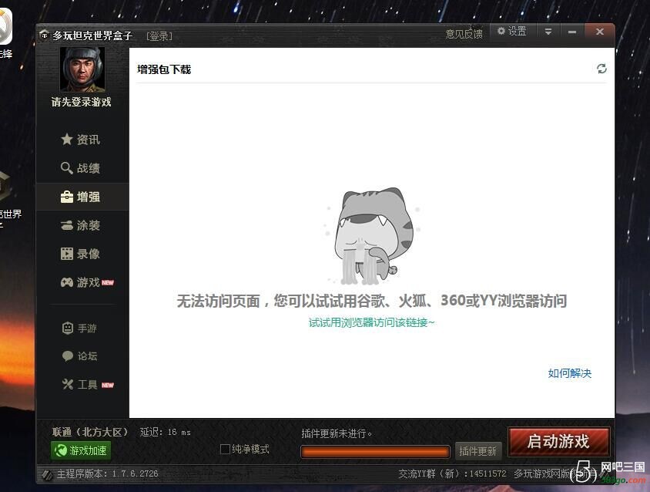Click the [登录] login link
This screenshot has width=650, height=492.
159,36
